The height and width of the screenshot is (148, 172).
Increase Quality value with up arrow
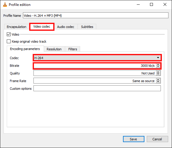click(x=158, y=72)
